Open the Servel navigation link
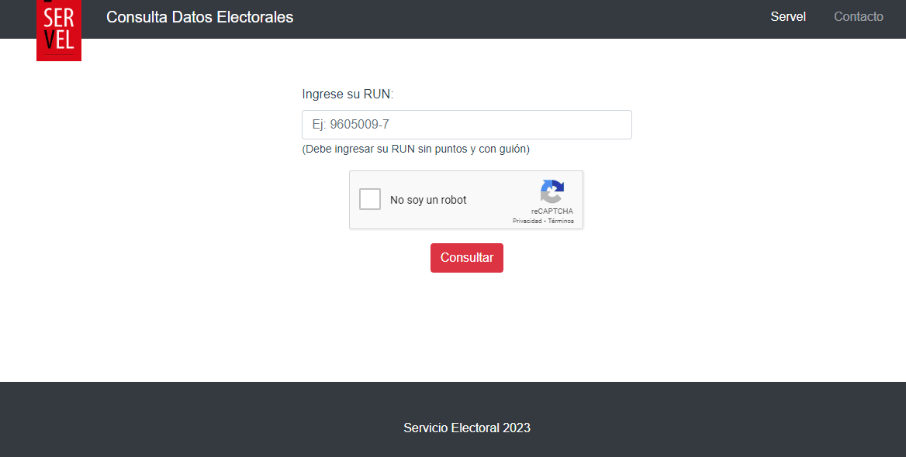Image resolution: width=906 pixels, height=457 pixels. click(x=788, y=17)
